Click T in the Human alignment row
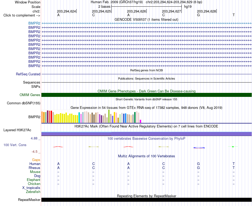This screenshot has width=252, height=206. [x=233, y=164]
